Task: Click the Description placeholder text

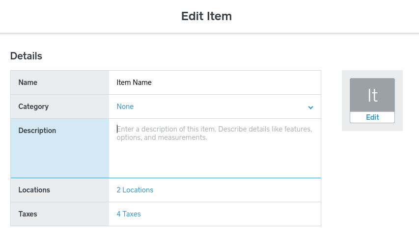Action: (x=214, y=134)
